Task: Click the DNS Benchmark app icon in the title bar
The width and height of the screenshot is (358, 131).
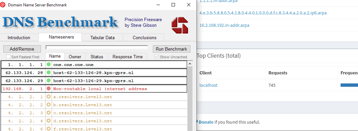Action: click(x=3, y=5)
